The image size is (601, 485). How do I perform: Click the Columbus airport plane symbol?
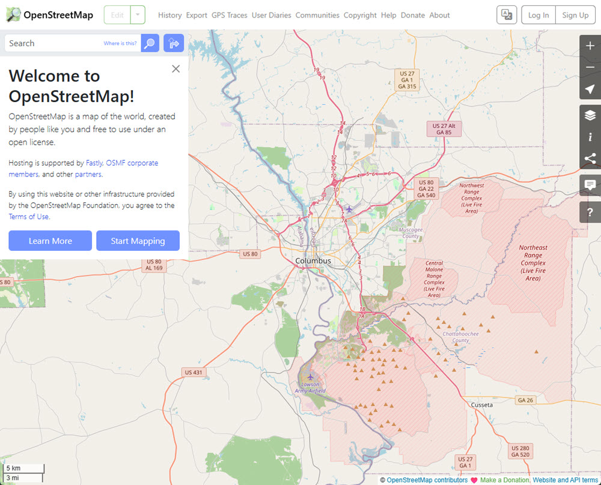pos(349,209)
